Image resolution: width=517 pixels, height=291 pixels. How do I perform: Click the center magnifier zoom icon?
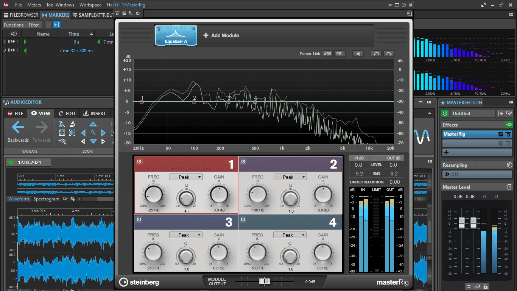click(93, 133)
